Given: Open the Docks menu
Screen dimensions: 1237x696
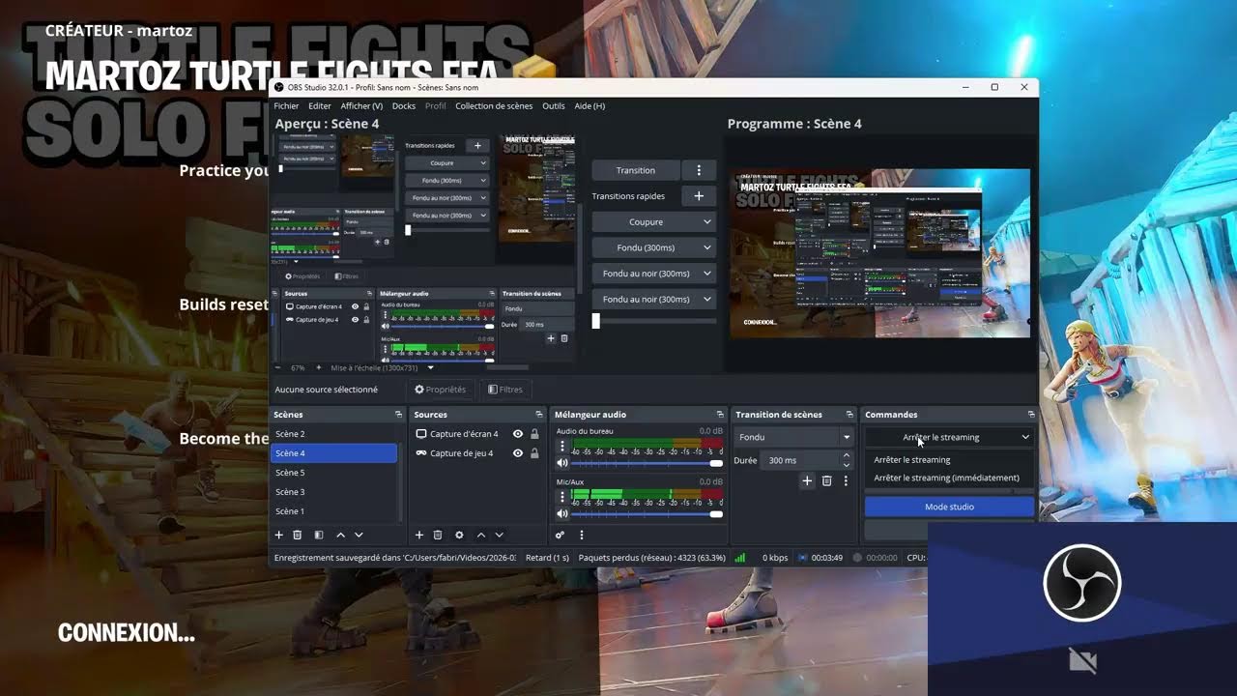Looking at the screenshot, I should (404, 106).
